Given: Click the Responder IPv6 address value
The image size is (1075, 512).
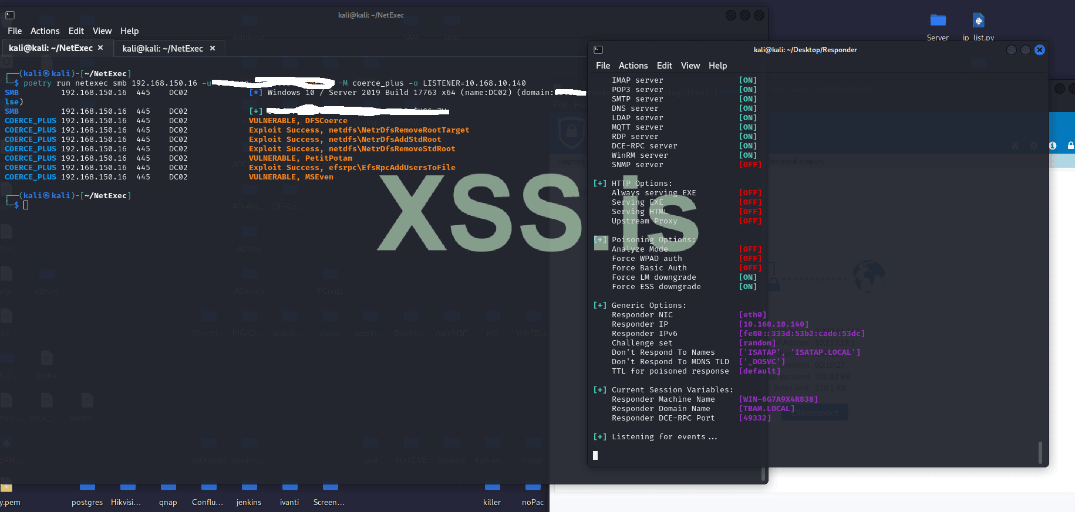Looking at the screenshot, I should (802, 334).
